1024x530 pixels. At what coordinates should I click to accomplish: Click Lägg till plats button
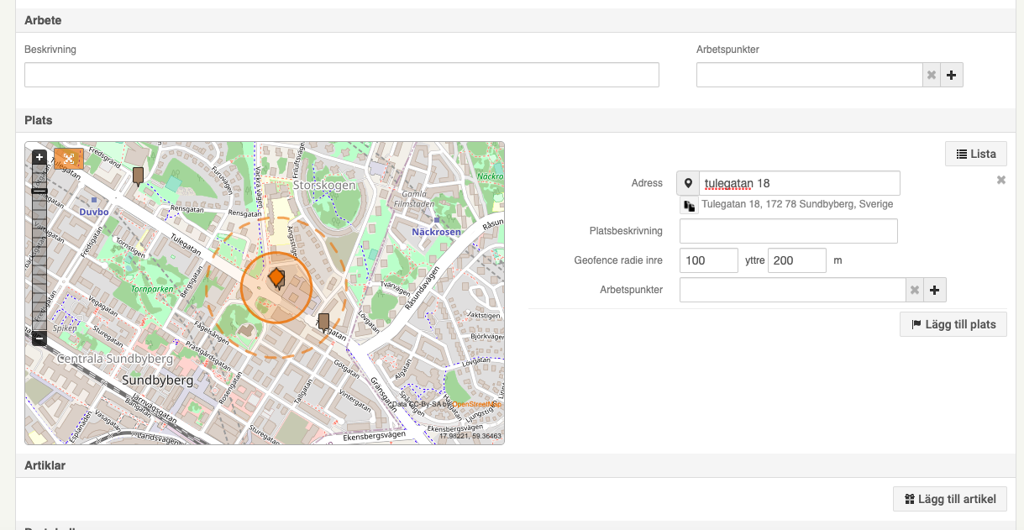(953, 324)
